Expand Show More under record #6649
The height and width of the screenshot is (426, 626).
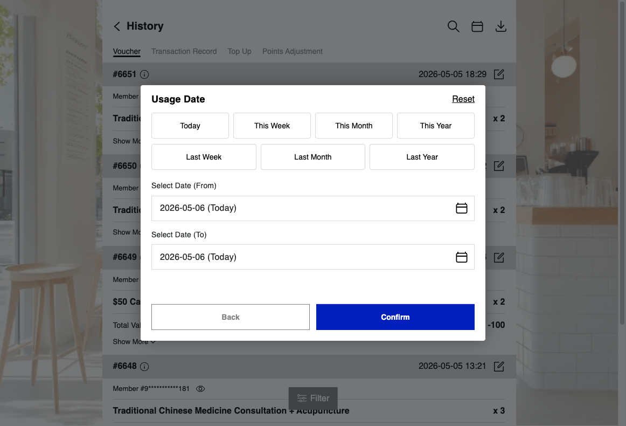[x=134, y=342]
